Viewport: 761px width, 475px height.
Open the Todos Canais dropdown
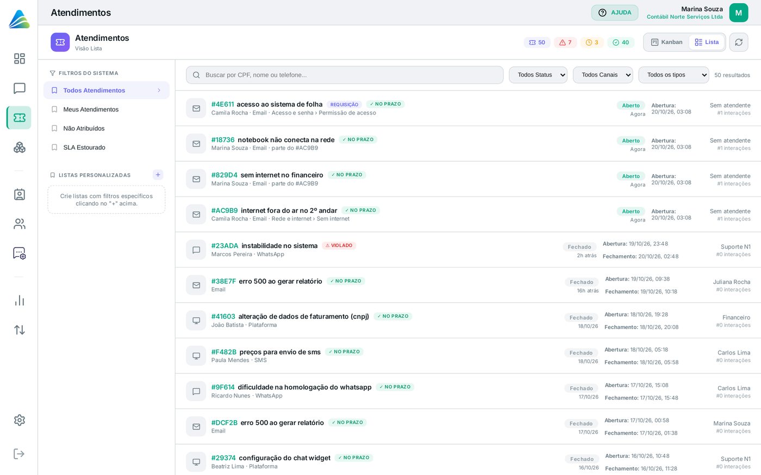[603, 75]
